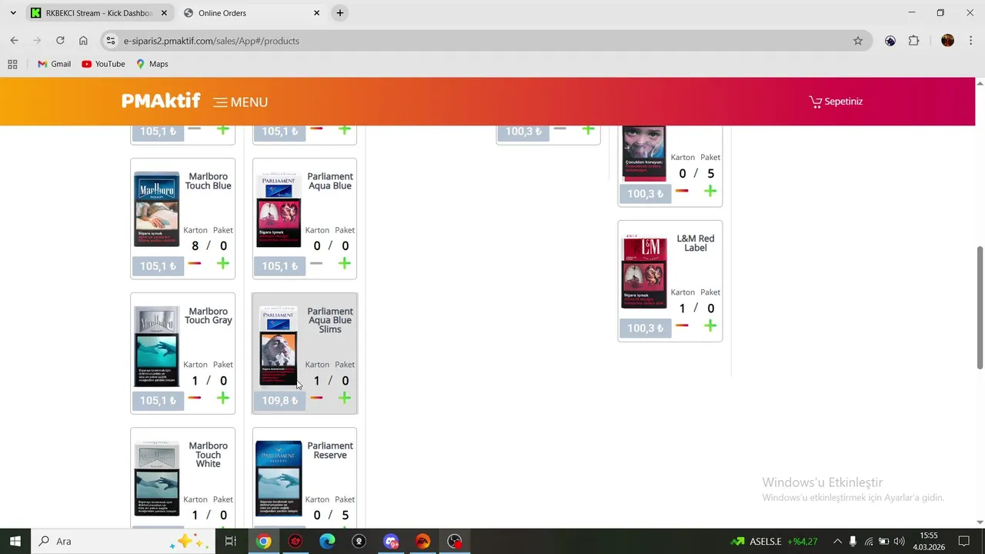Increase Marlboro Touch Gray quantity with plus
The height and width of the screenshot is (554, 985).
(222, 398)
